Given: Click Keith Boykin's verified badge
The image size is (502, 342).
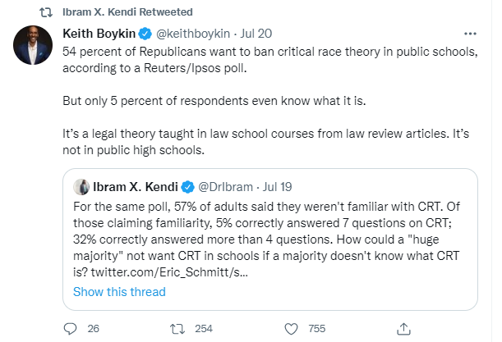Looking at the screenshot, I should click(x=143, y=35).
